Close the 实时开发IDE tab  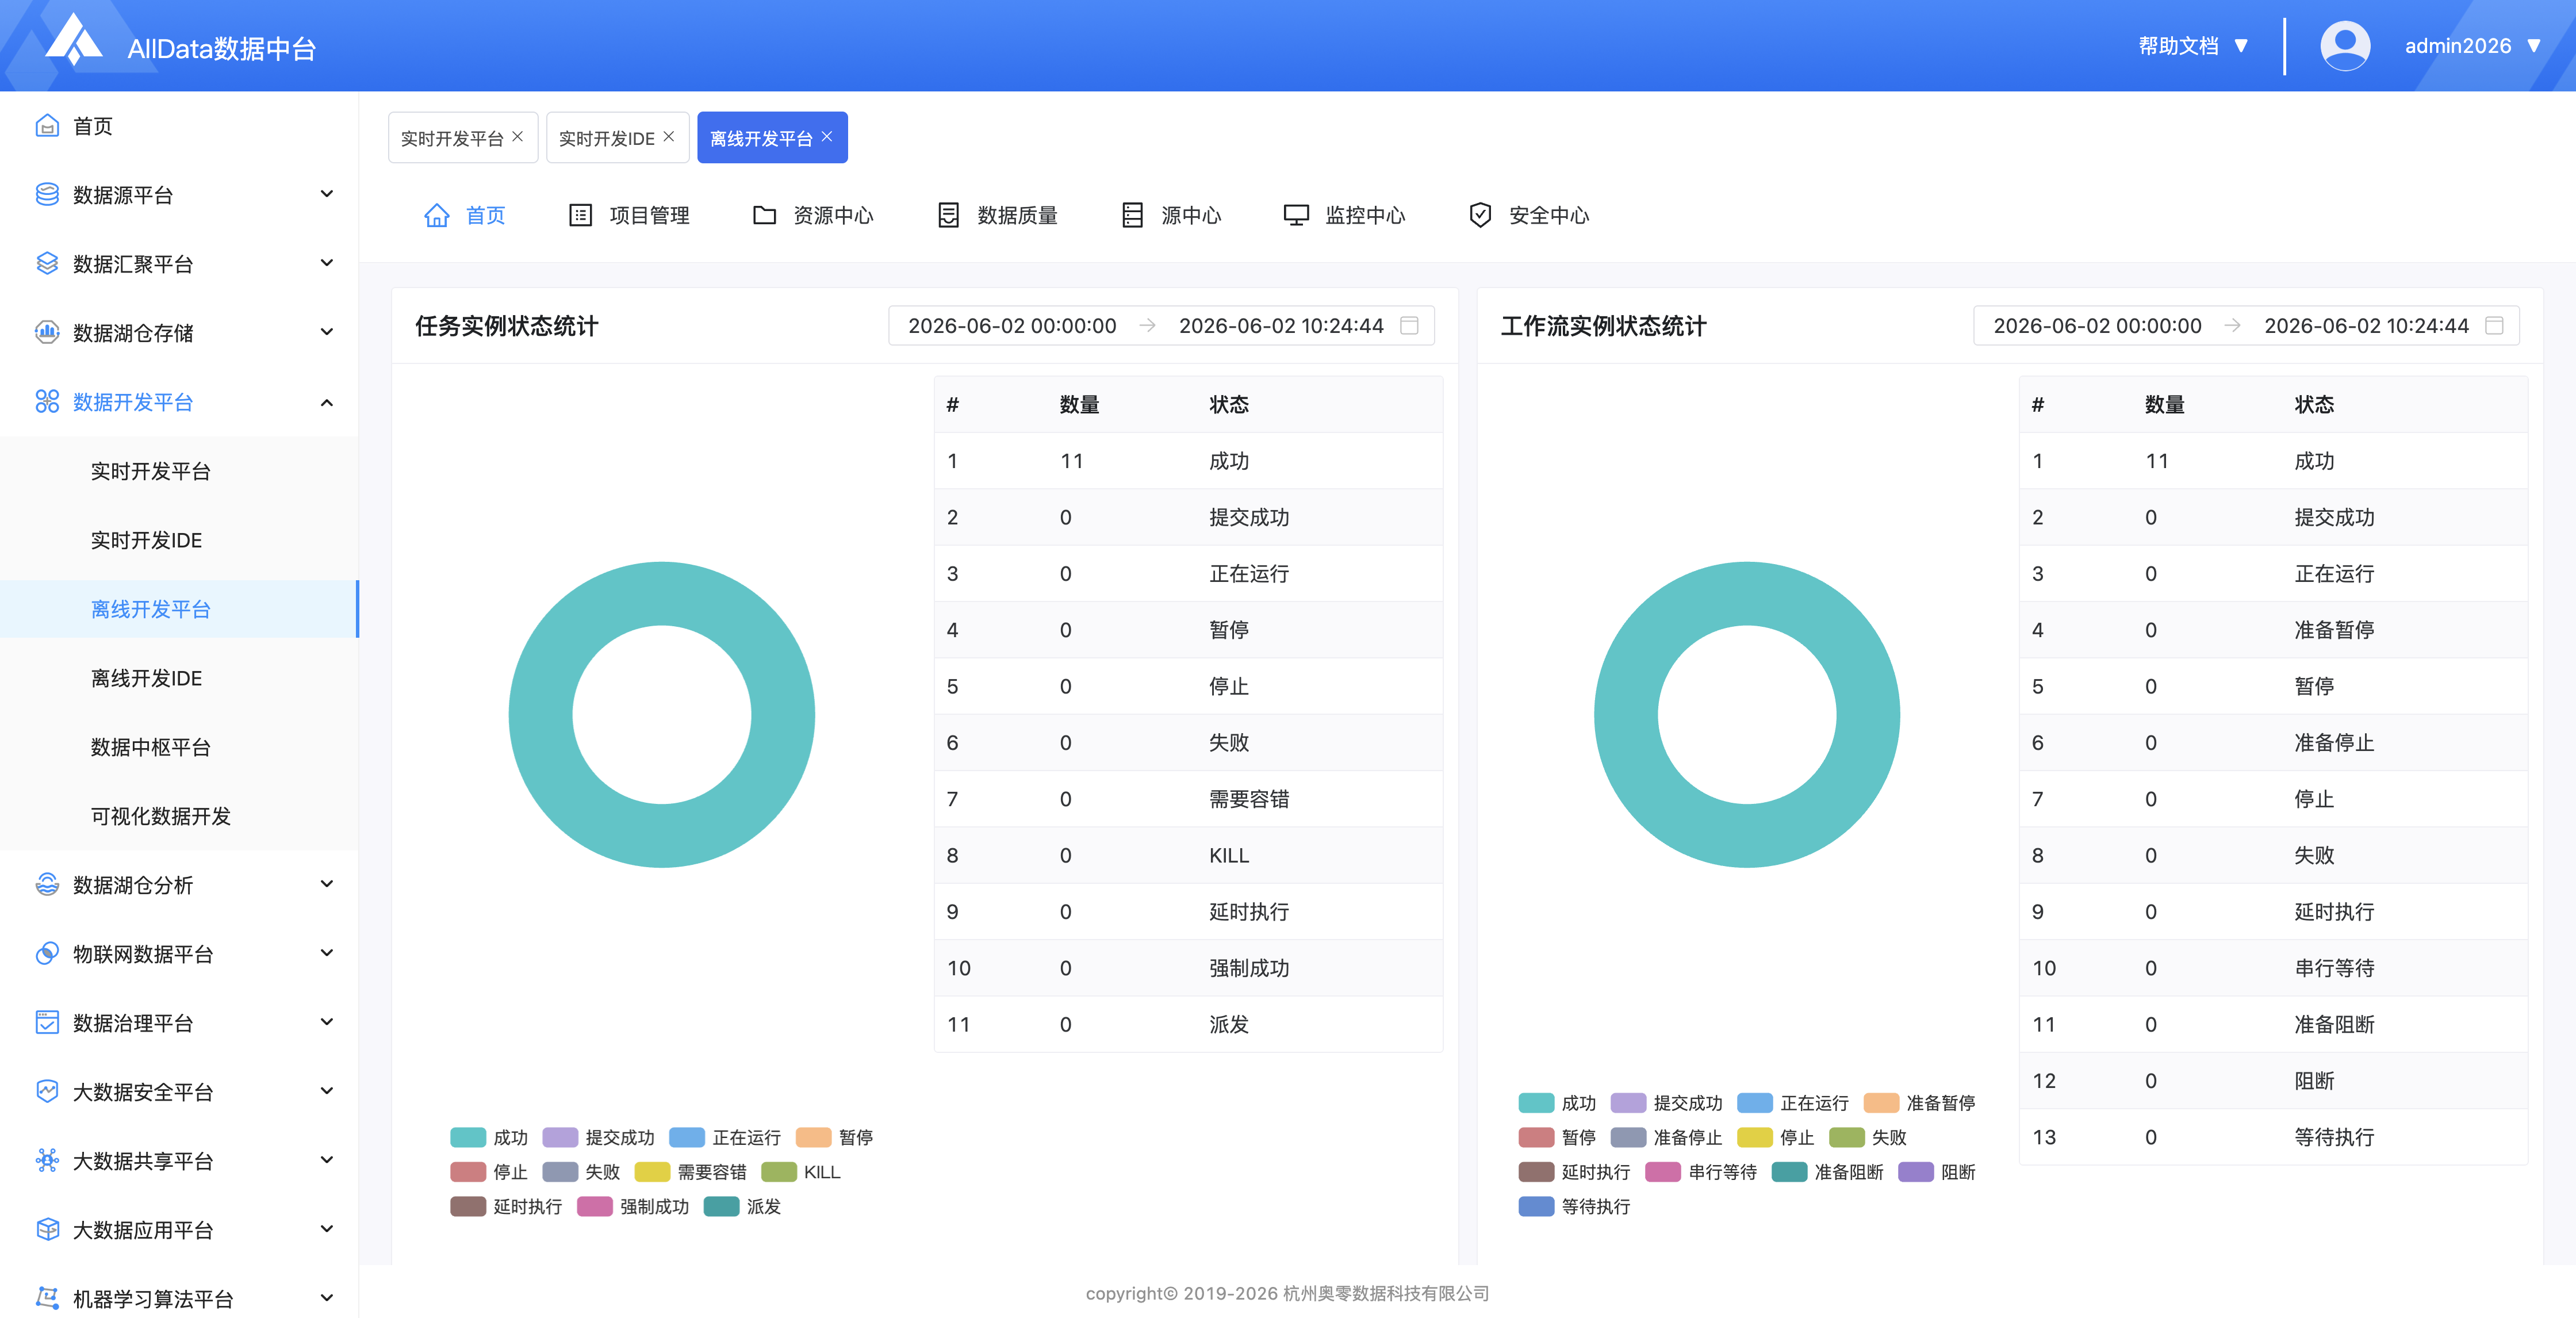669,137
